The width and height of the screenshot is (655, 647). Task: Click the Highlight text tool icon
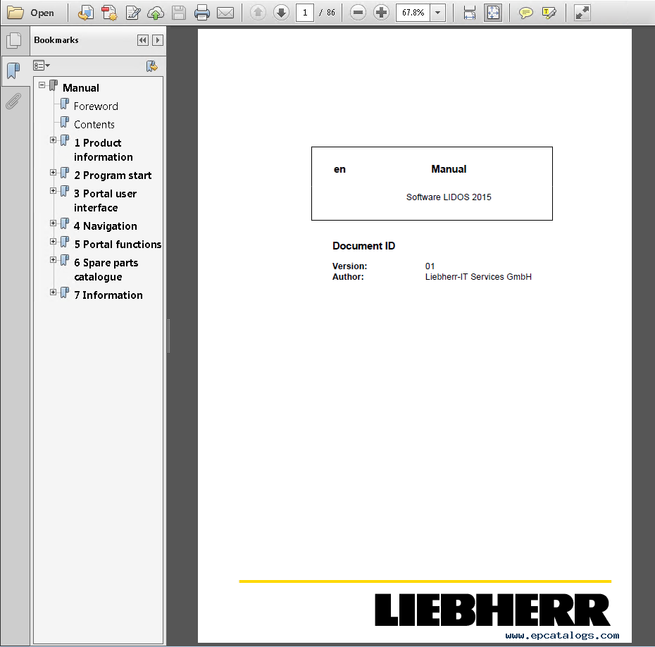tap(549, 13)
